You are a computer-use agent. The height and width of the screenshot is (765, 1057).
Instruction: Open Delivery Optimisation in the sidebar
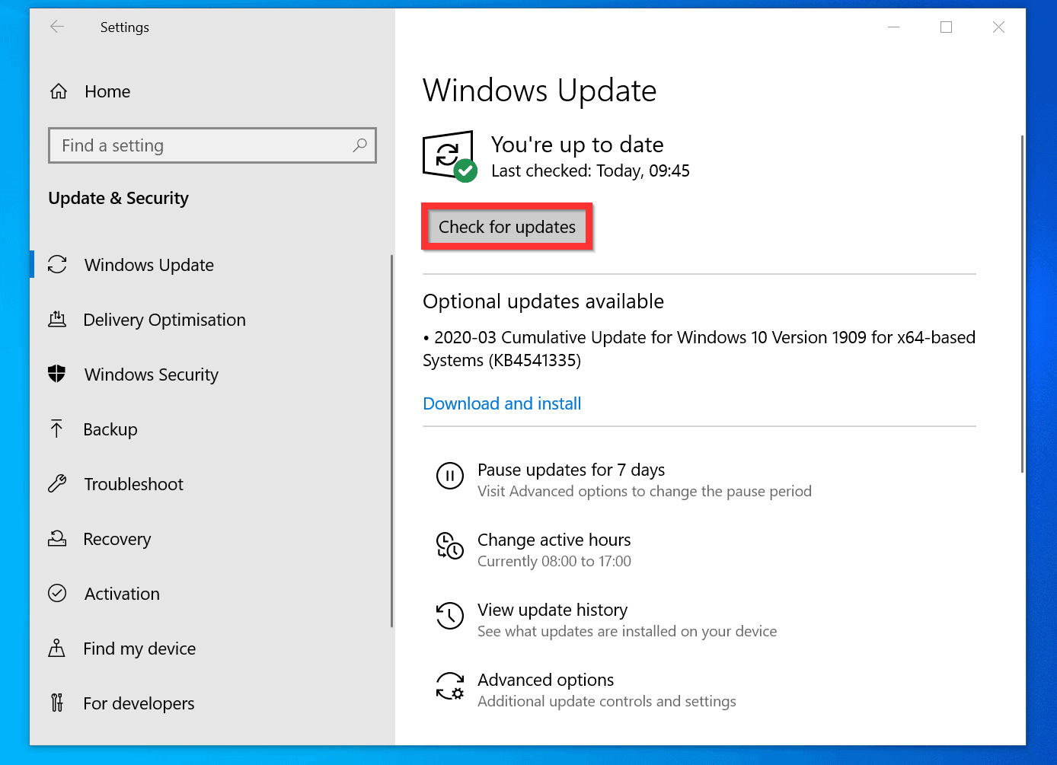click(164, 320)
